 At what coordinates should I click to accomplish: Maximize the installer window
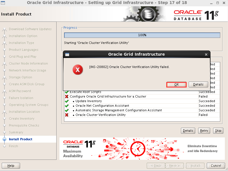click(218, 3)
